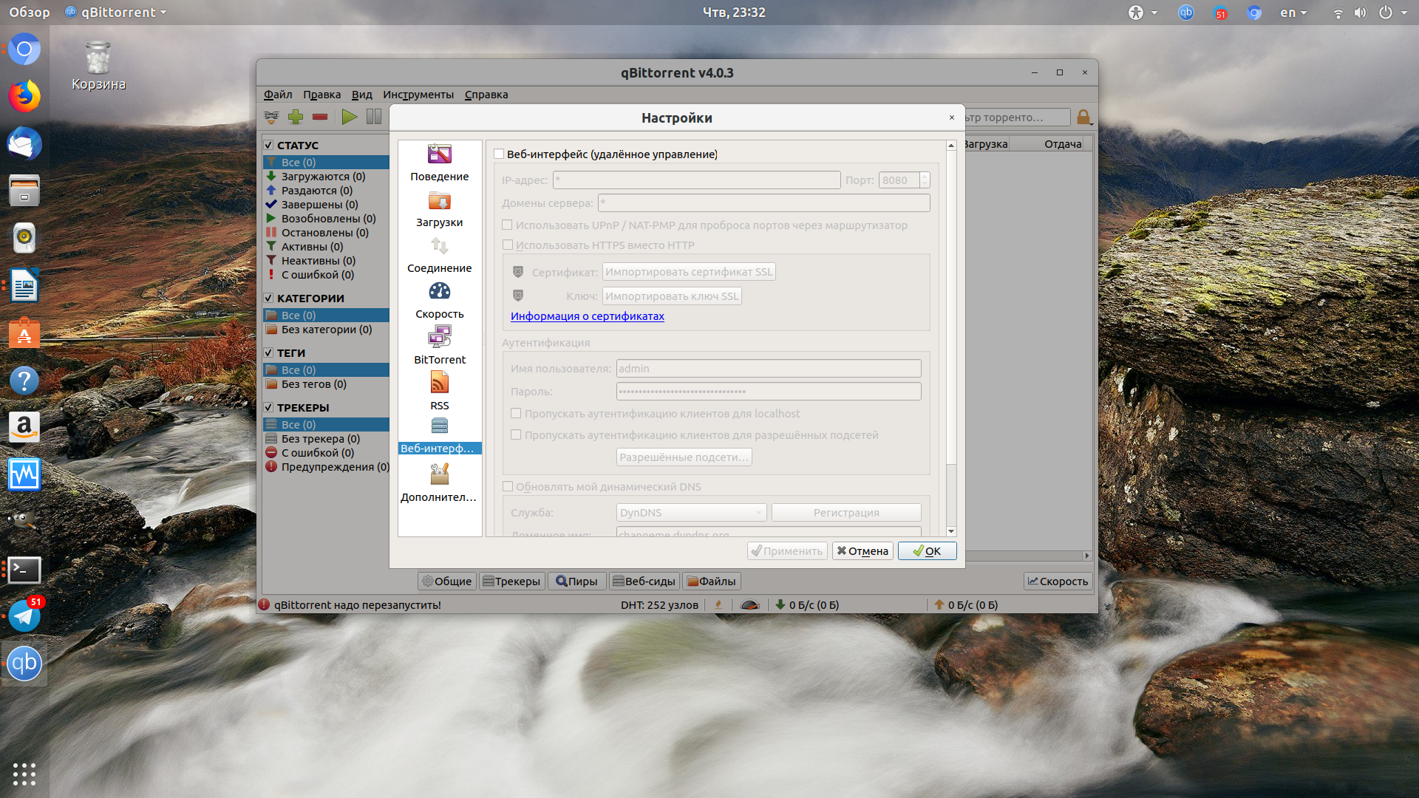Click the OK button in settings

click(x=927, y=551)
